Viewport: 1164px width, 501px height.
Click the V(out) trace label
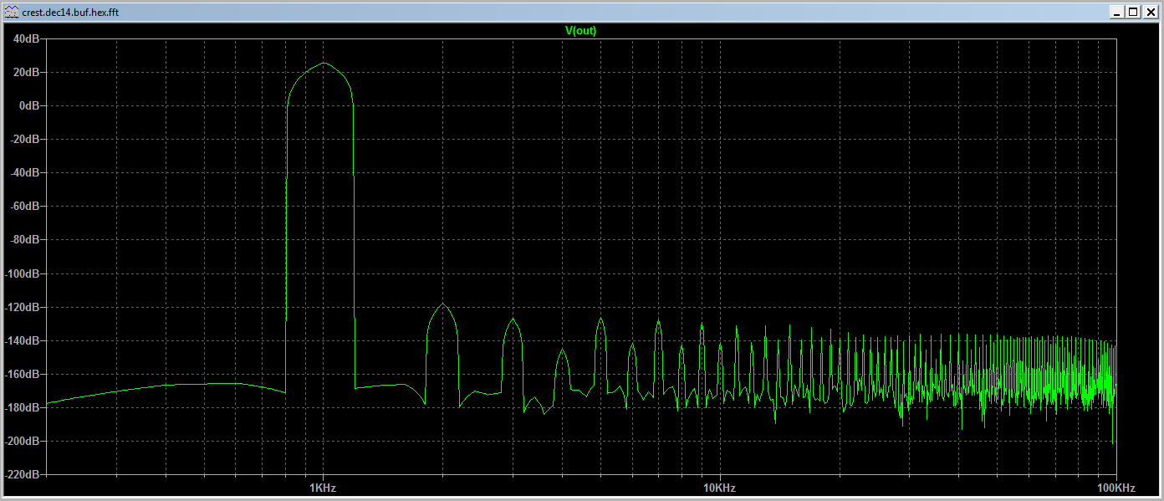[581, 31]
